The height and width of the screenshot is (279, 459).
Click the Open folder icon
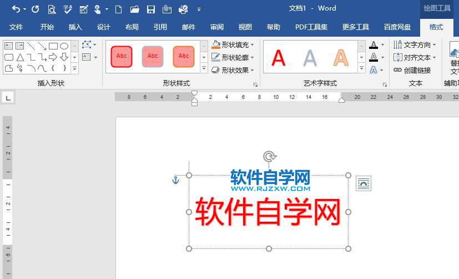coord(135,9)
